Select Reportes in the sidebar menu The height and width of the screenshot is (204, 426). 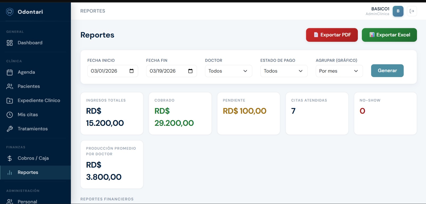click(x=28, y=172)
